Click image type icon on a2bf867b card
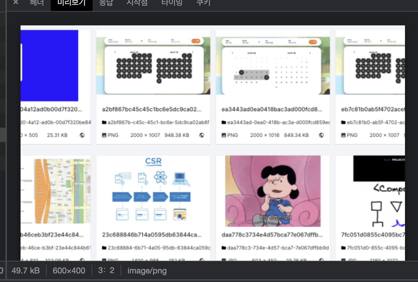Viewport: 418px width, 282px height. coord(104,135)
